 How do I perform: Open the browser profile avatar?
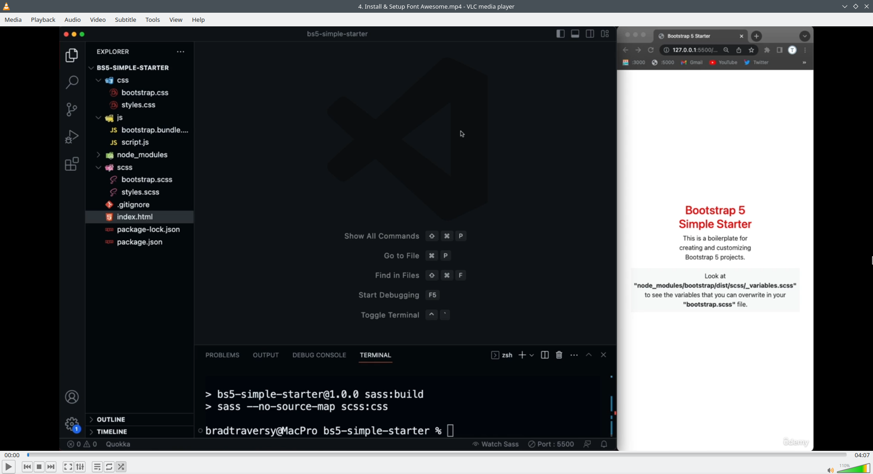point(792,50)
